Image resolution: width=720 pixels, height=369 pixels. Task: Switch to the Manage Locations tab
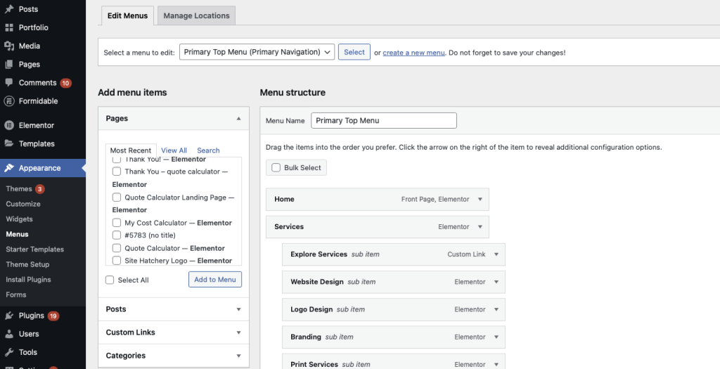click(x=197, y=15)
